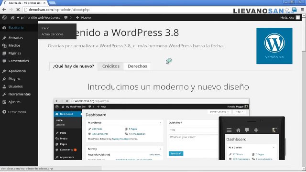Open the Entradas menu label
This screenshot has width=306, height=172.
coord(16,38)
